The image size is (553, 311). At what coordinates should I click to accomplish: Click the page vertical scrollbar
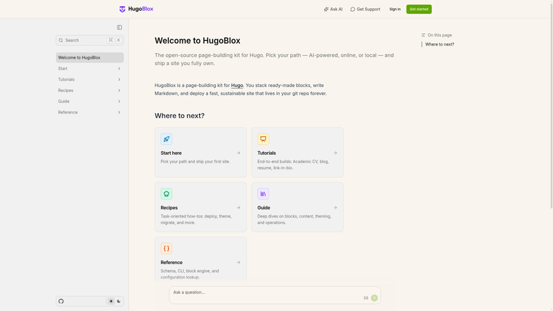551,106
